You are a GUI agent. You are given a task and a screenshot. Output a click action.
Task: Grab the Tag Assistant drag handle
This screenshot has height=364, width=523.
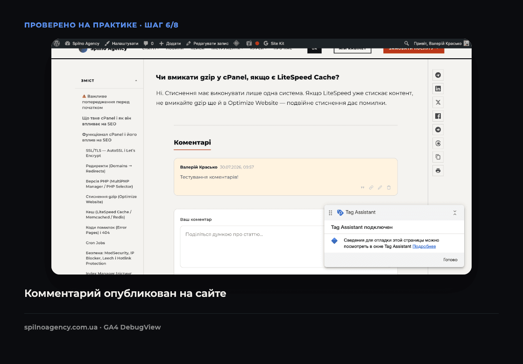click(x=331, y=213)
